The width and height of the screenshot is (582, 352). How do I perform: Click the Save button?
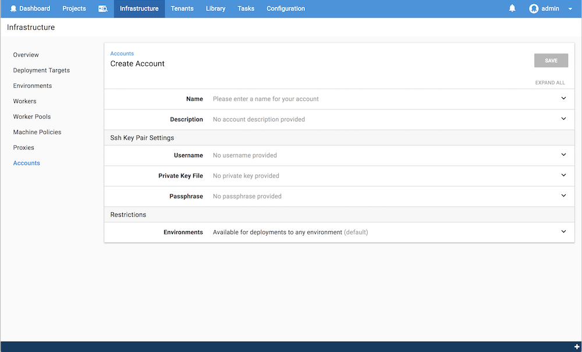click(x=551, y=61)
